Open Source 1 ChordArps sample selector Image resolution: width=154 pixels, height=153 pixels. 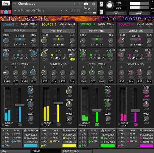click(20, 30)
